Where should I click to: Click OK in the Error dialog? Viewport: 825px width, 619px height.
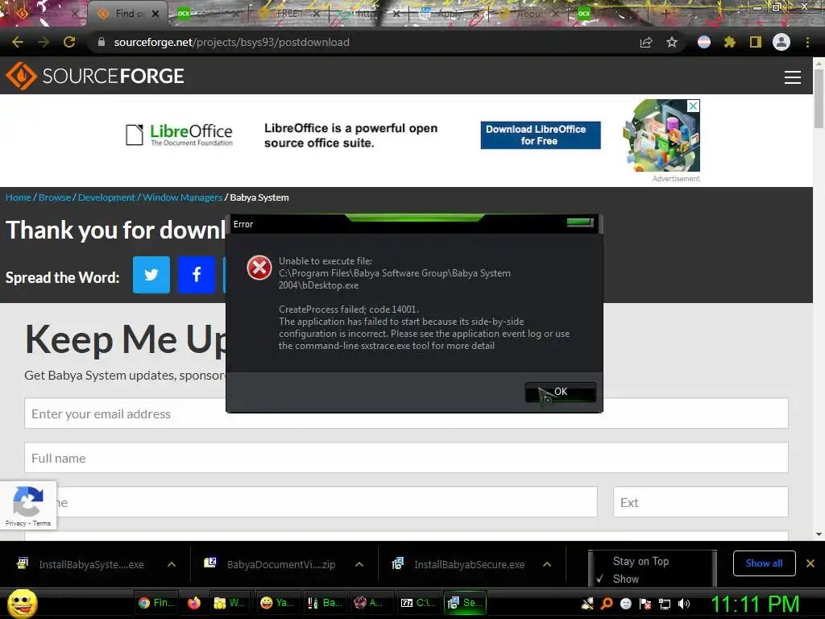click(561, 393)
